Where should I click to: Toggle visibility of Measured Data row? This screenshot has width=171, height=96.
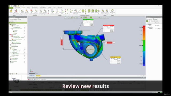(25, 36)
